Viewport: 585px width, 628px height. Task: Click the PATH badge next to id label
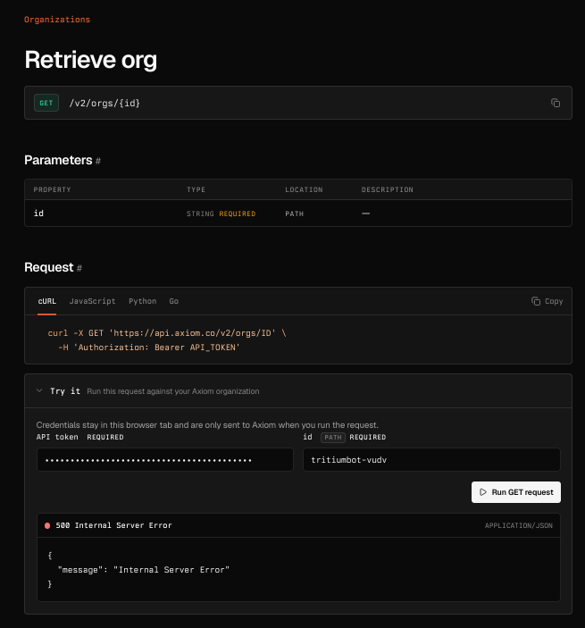(x=333, y=438)
